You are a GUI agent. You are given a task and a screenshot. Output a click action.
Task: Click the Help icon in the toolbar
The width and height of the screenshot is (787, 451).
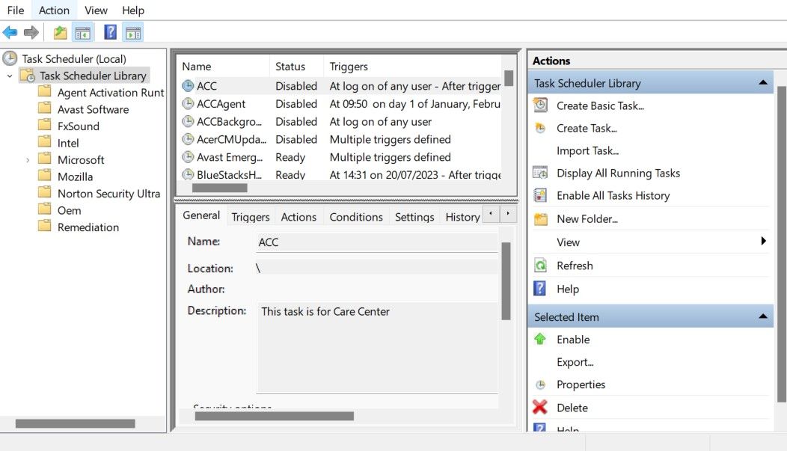tap(109, 31)
